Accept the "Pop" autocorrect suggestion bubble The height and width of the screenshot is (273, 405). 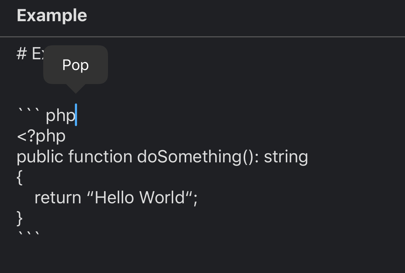(x=75, y=65)
